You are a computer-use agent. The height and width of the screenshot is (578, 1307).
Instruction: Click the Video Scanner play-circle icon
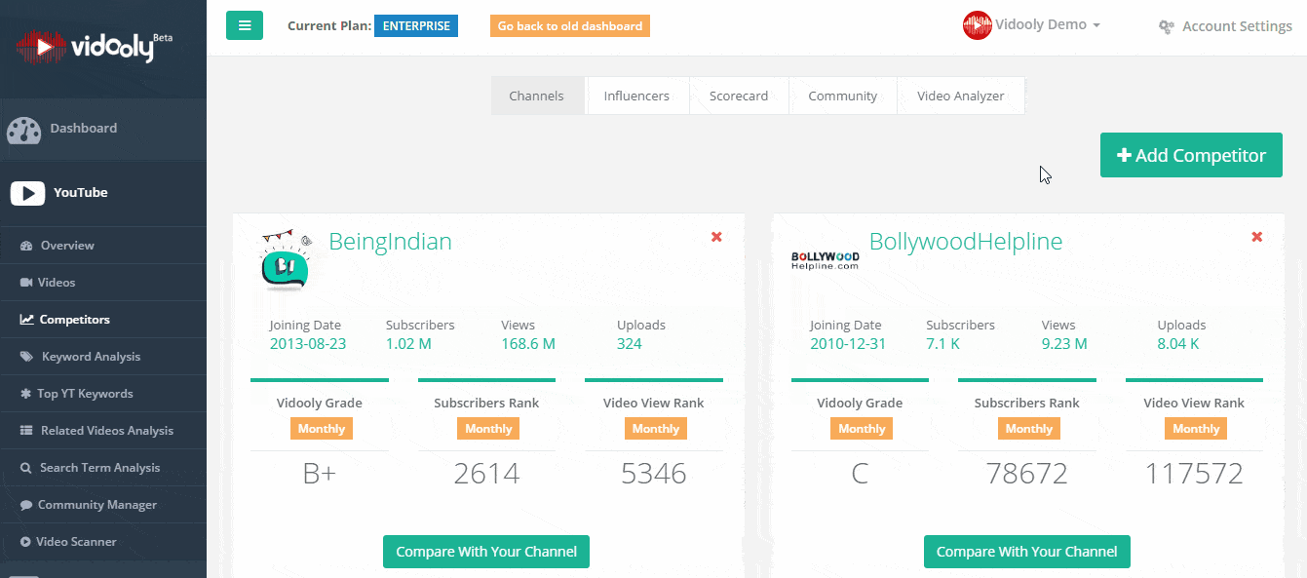[x=25, y=542]
